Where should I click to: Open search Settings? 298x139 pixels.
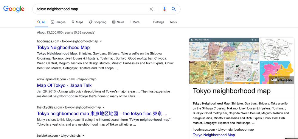coord(159,22)
